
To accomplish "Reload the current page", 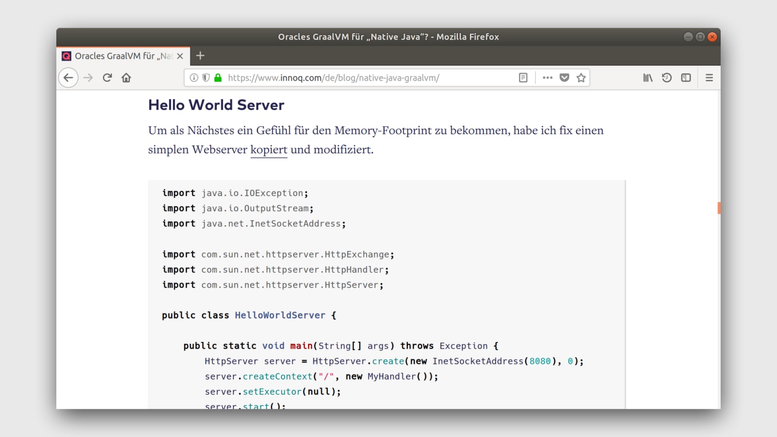I will [107, 78].
